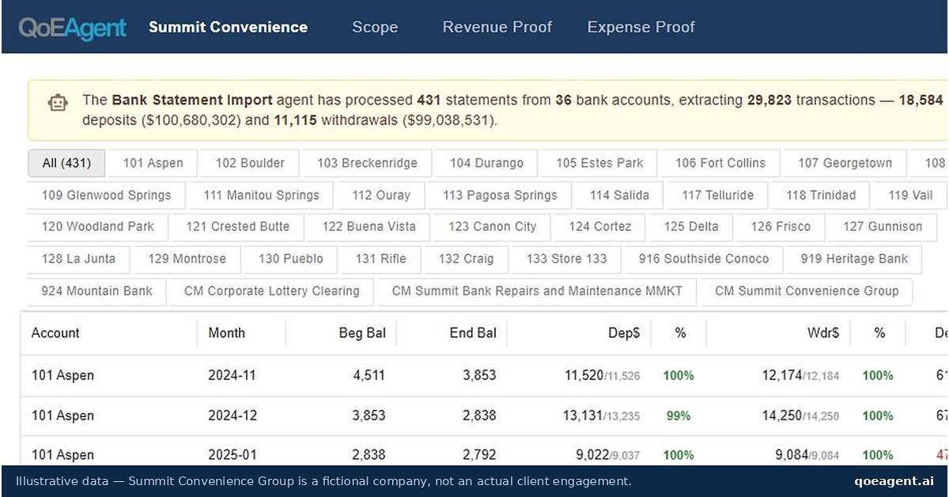The image size is (949, 497).
Task: Filter by 117 Telluride
Action: [x=717, y=195]
